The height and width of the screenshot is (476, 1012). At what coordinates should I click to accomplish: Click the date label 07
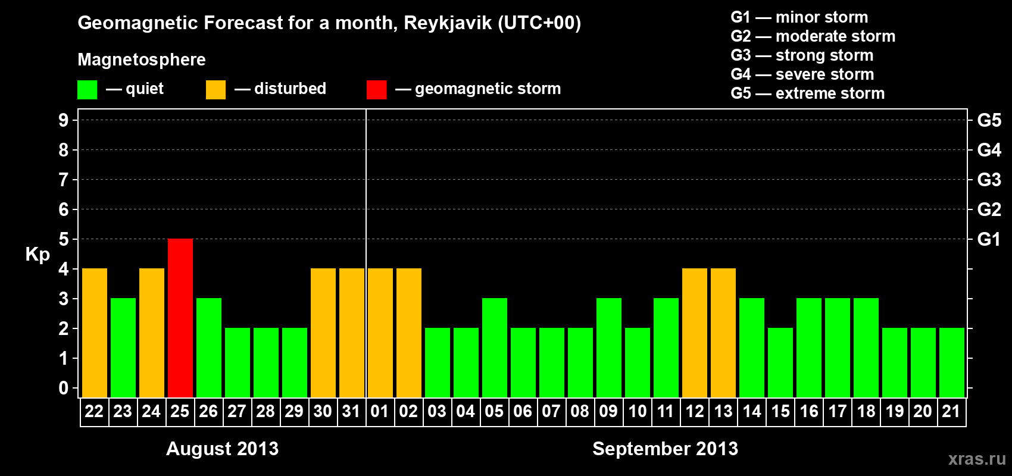[551, 411]
